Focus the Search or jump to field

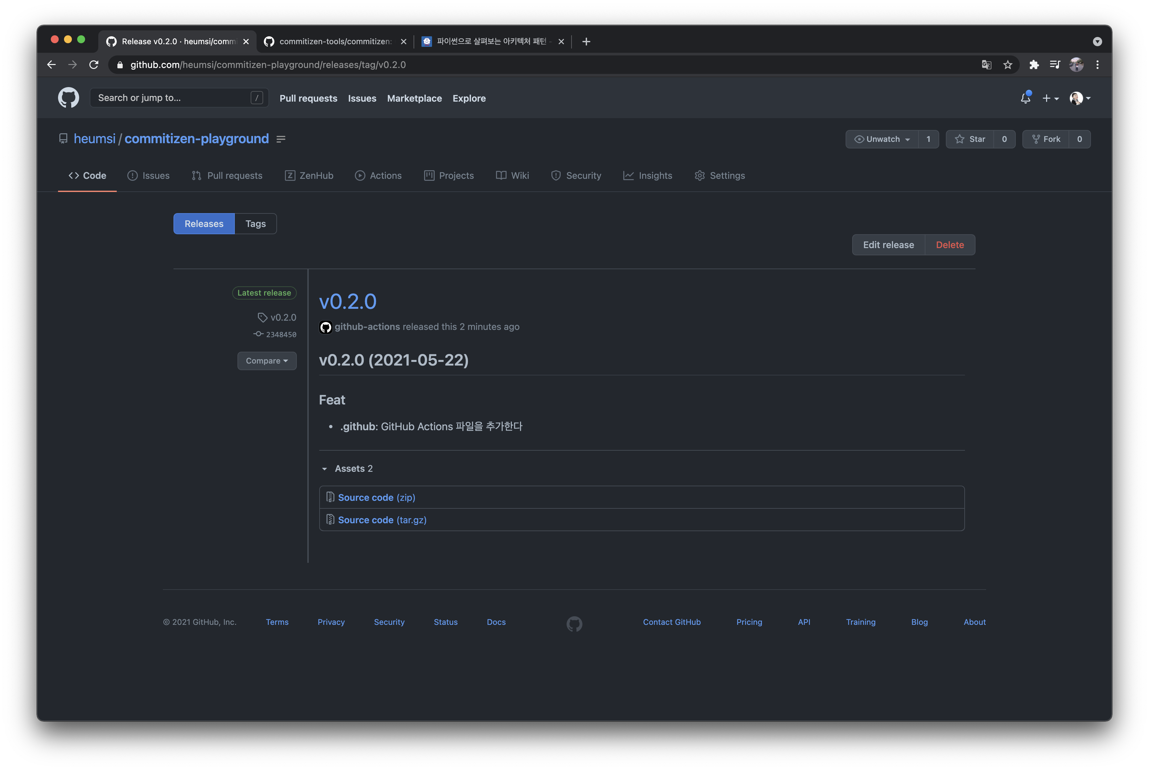click(172, 98)
